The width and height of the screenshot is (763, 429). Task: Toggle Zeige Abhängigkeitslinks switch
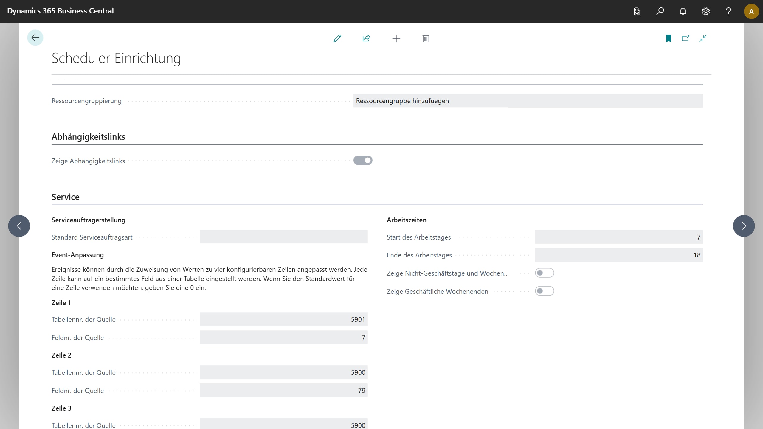point(363,160)
